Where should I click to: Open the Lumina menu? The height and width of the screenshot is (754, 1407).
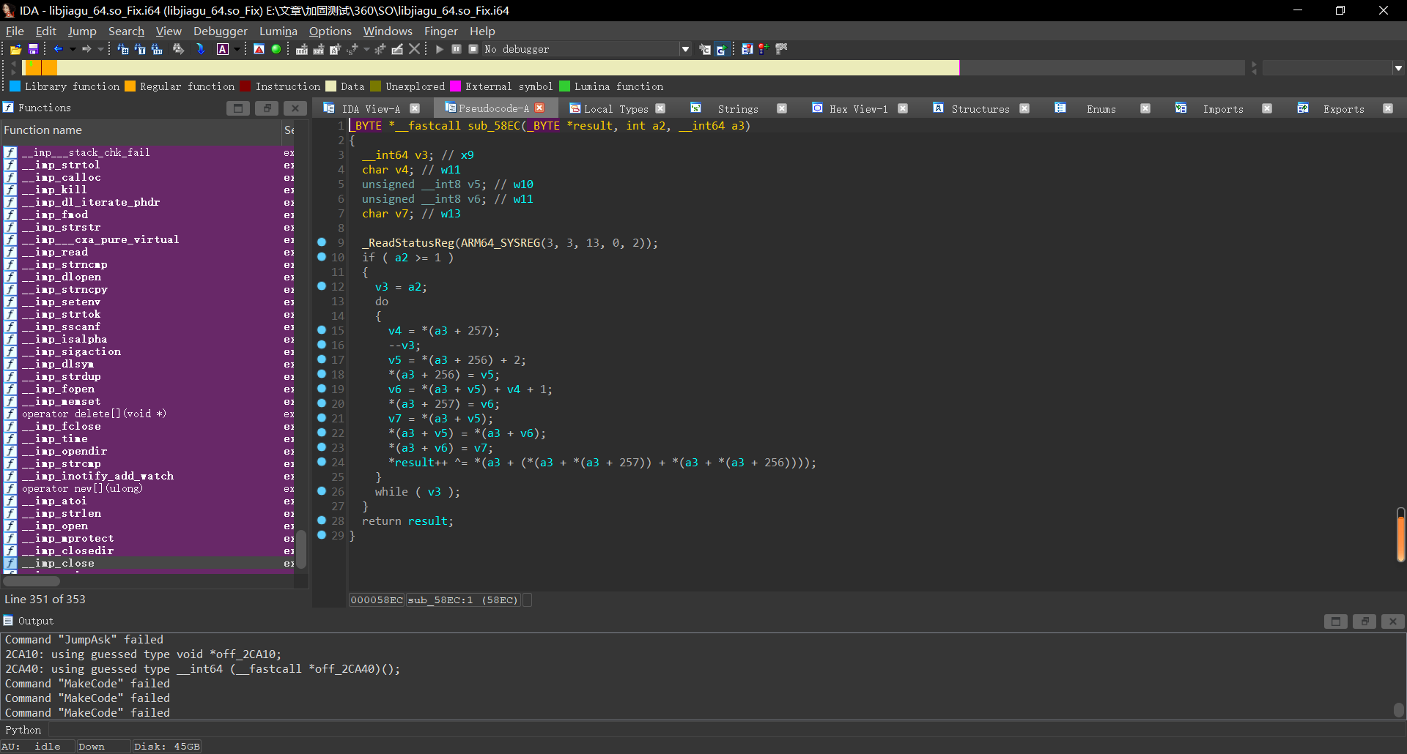[278, 31]
